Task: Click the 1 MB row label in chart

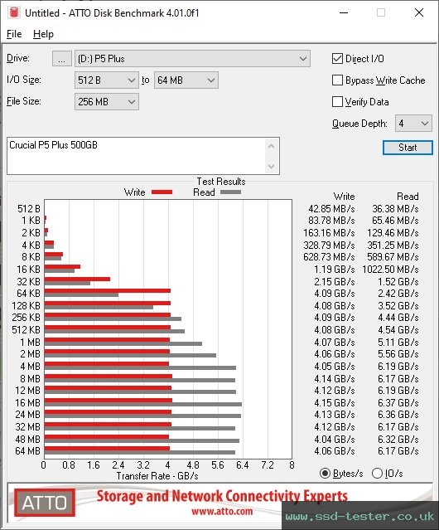Action: pos(30,342)
